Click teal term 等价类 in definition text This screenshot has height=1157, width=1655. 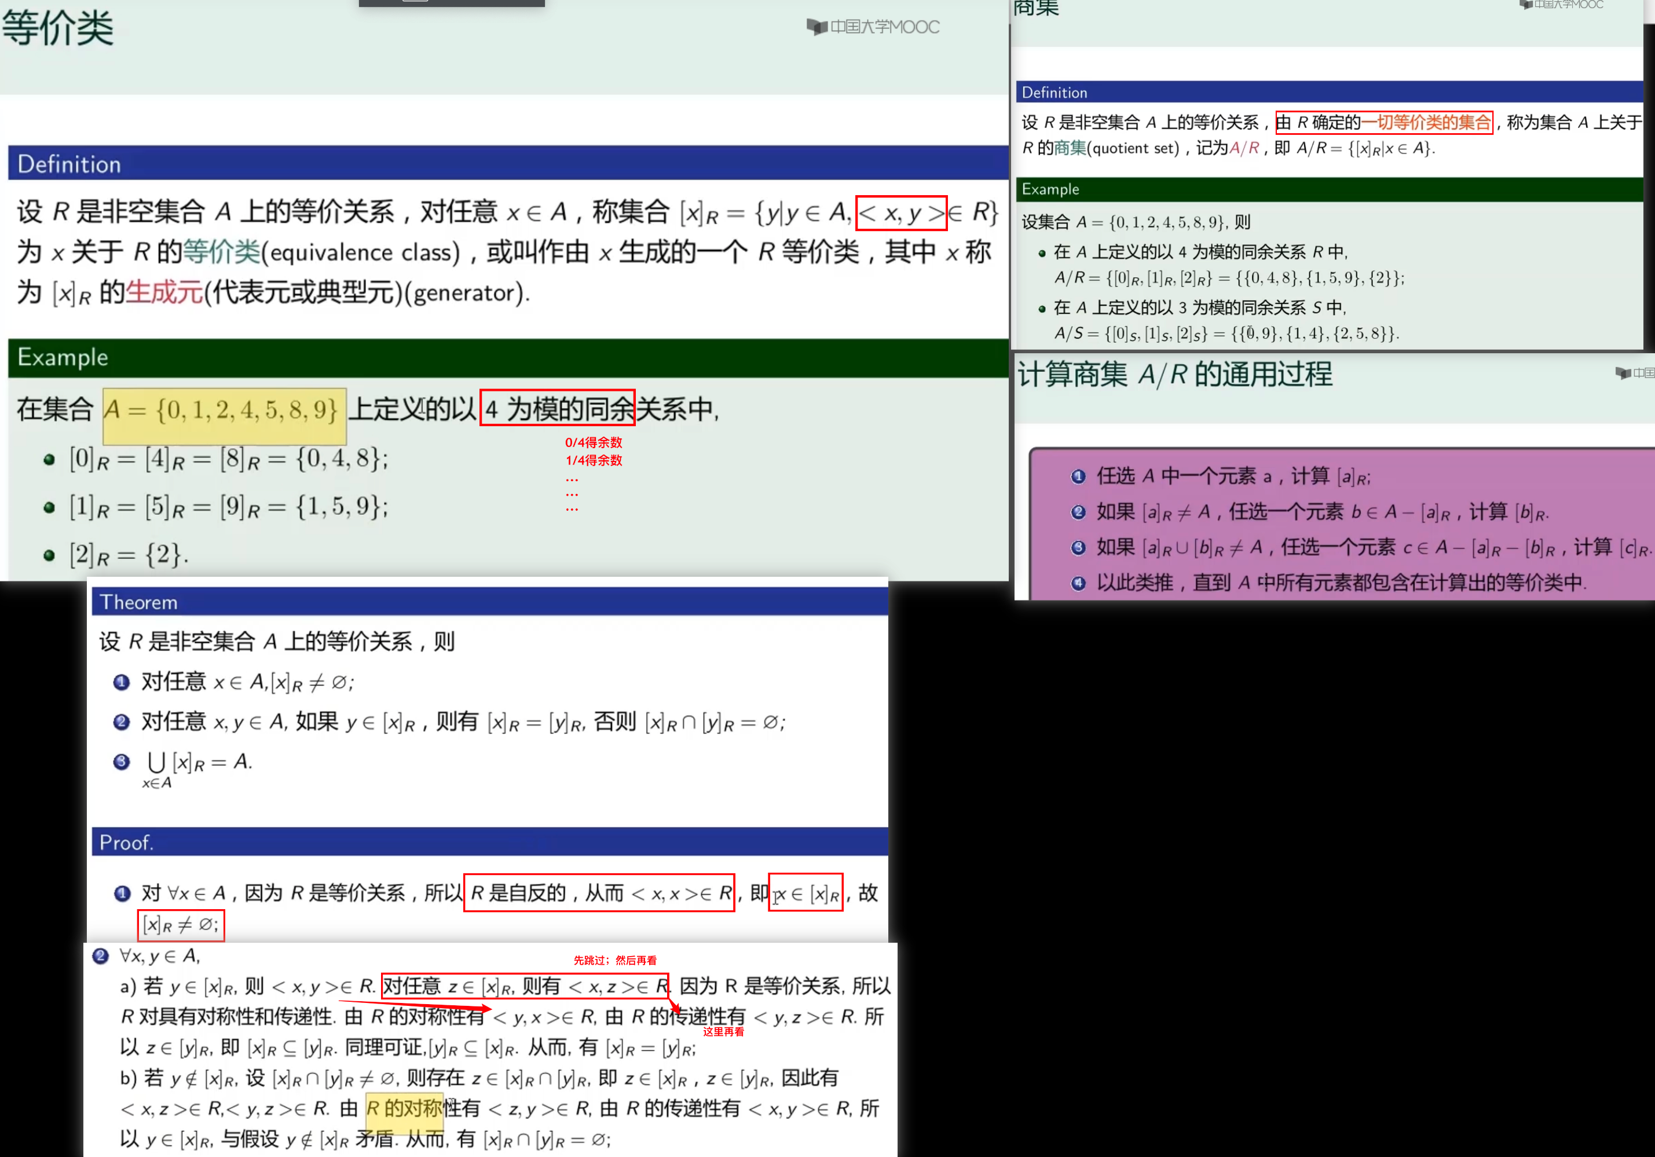click(221, 252)
